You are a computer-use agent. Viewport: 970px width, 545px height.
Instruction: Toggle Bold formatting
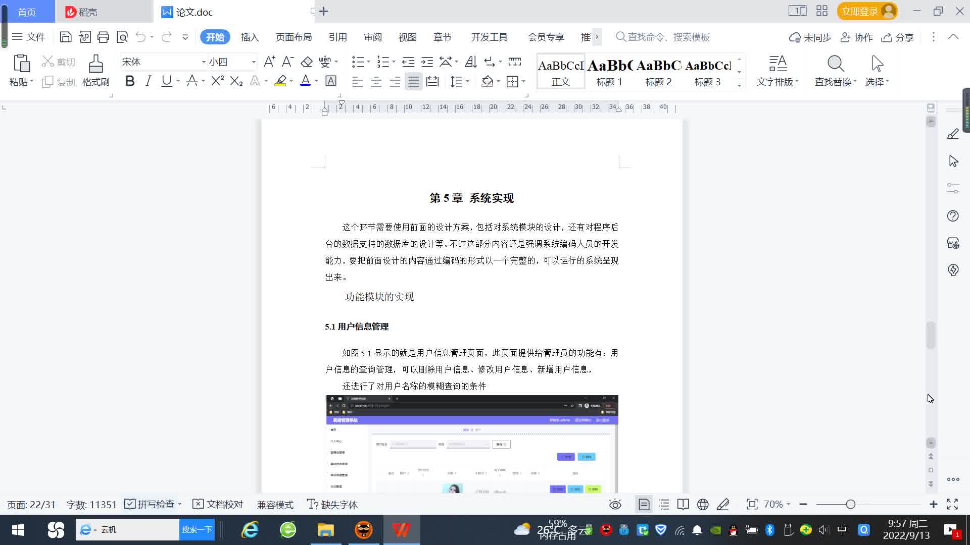point(130,81)
